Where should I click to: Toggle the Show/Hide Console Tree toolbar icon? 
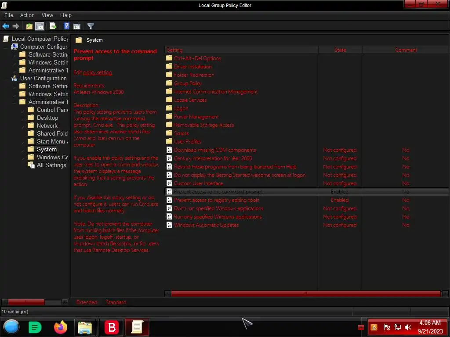[40, 26]
